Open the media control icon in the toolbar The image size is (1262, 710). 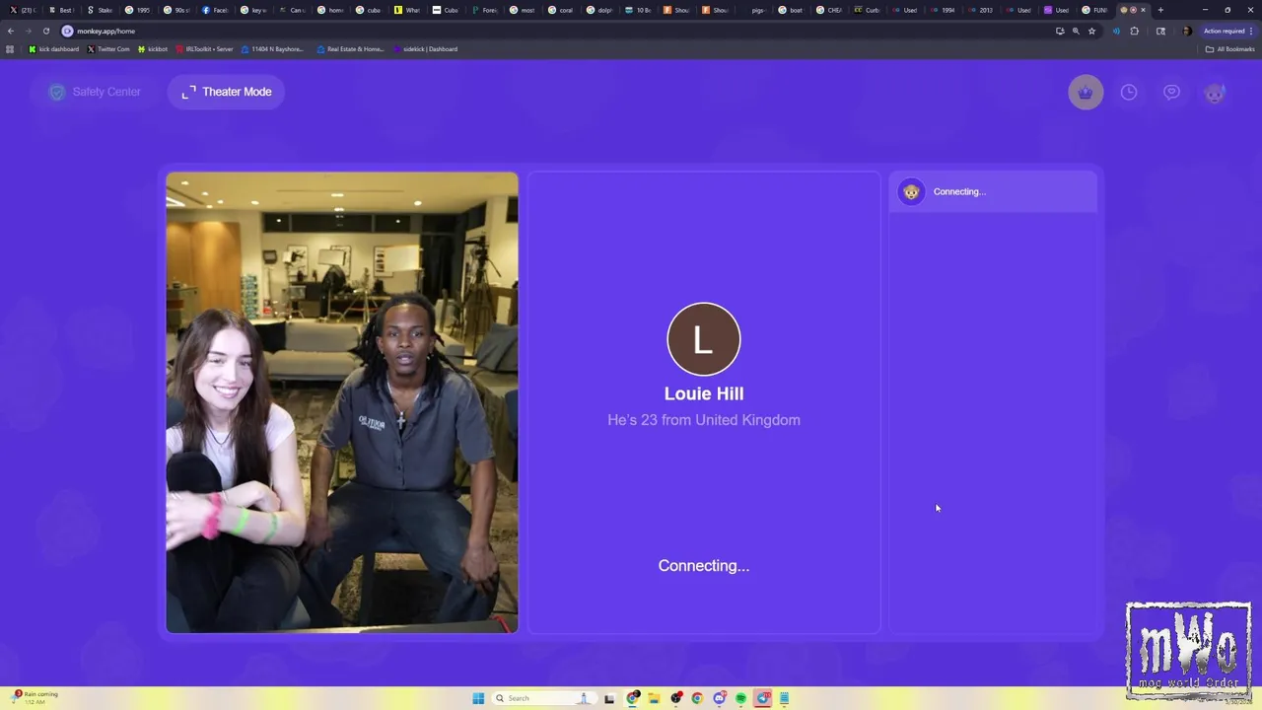(1160, 31)
